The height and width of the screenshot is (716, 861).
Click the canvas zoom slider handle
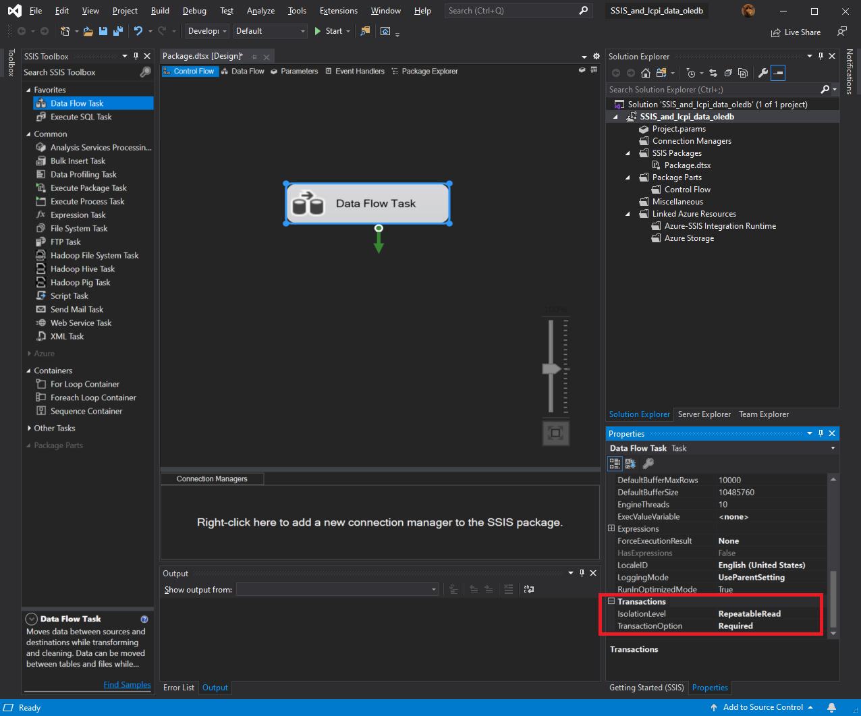(x=552, y=369)
